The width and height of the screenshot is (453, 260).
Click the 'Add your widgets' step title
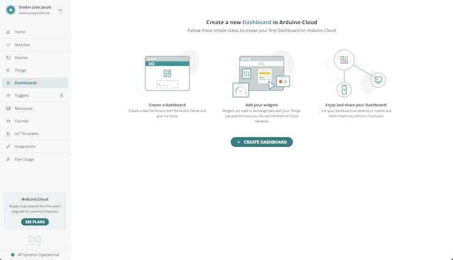261,105
